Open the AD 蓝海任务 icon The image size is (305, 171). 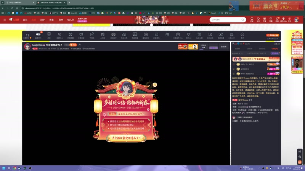(146, 34)
